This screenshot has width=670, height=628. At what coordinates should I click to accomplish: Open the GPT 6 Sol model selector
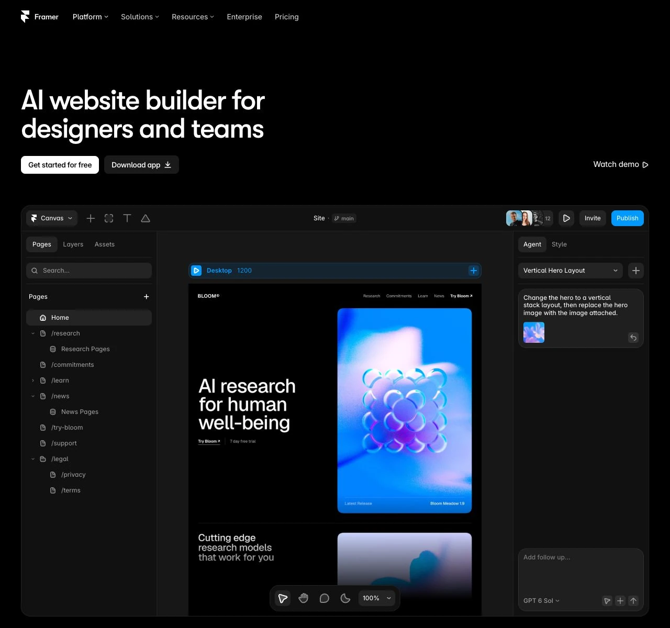tap(541, 601)
